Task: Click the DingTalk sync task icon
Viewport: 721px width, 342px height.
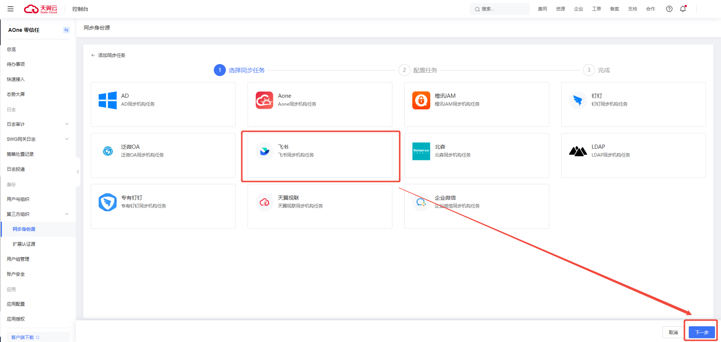Action: 578,100
